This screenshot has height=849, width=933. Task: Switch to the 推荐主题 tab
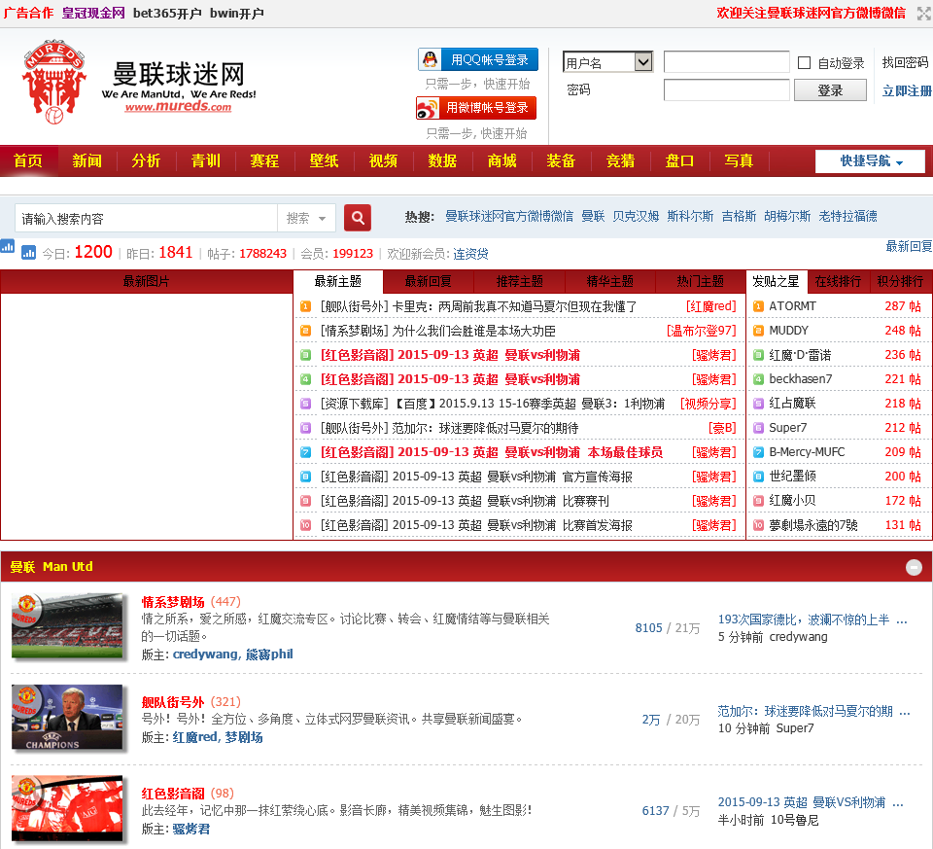519,282
